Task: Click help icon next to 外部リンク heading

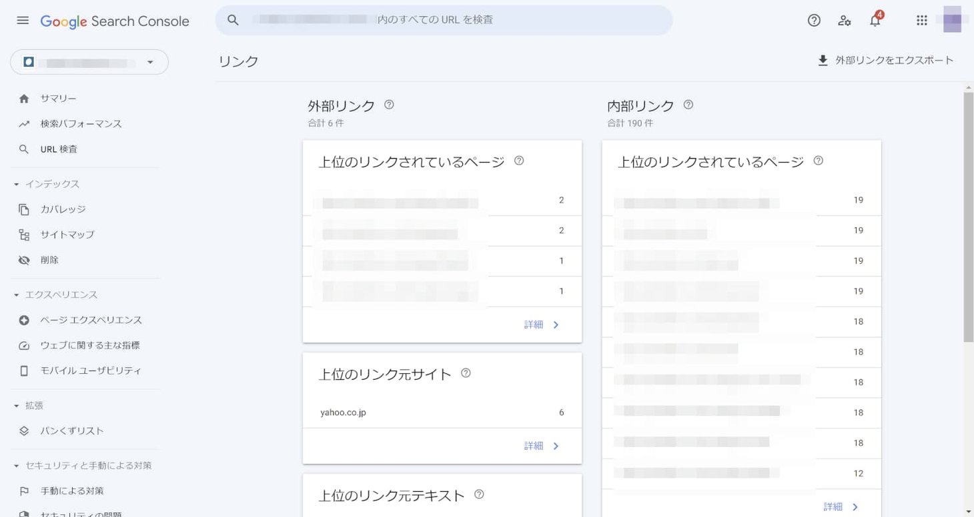Action: pos(389,105)
